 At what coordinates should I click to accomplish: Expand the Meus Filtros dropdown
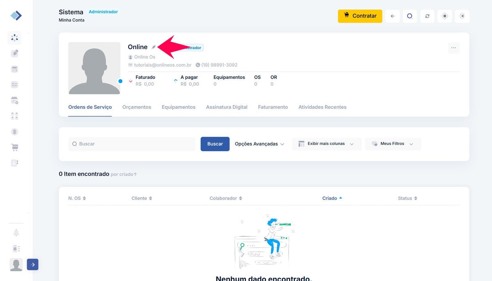[393, 144]
